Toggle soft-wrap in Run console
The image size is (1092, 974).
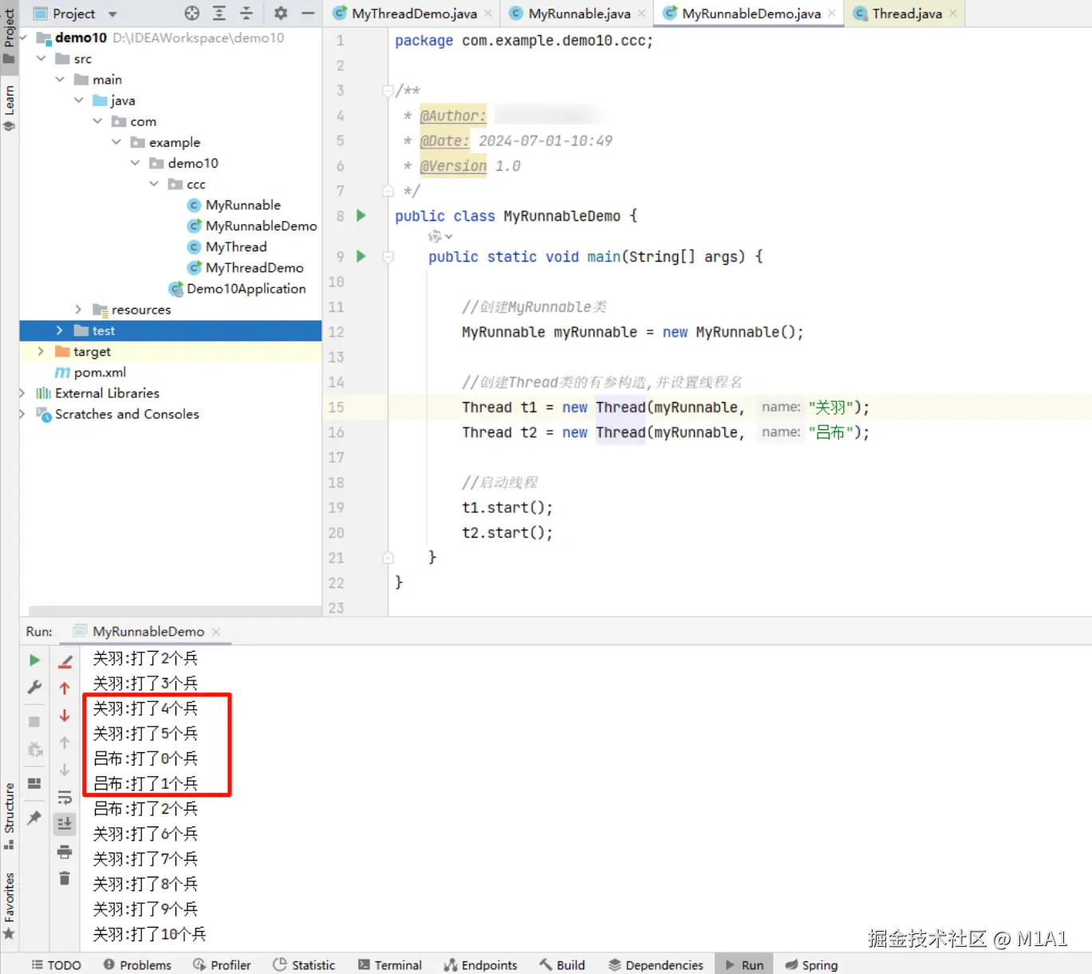point(65,797)
